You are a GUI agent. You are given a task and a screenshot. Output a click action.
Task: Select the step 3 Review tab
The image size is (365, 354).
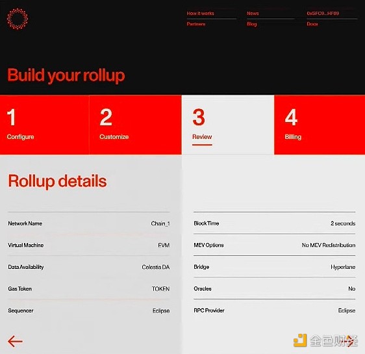[x=228, y=125]
